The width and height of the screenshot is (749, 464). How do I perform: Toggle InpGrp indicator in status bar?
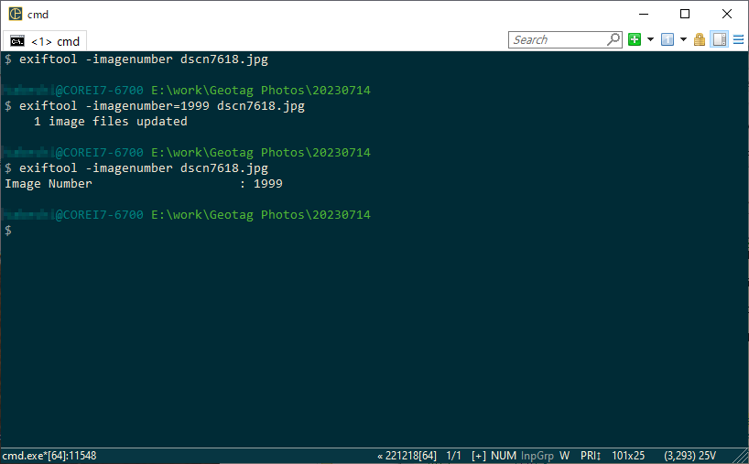click(x=537, y=456)
